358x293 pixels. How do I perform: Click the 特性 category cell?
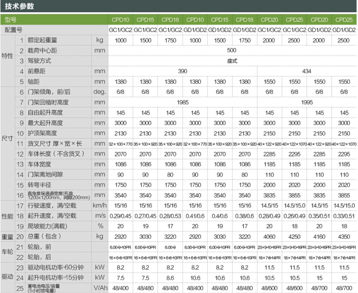7,56
